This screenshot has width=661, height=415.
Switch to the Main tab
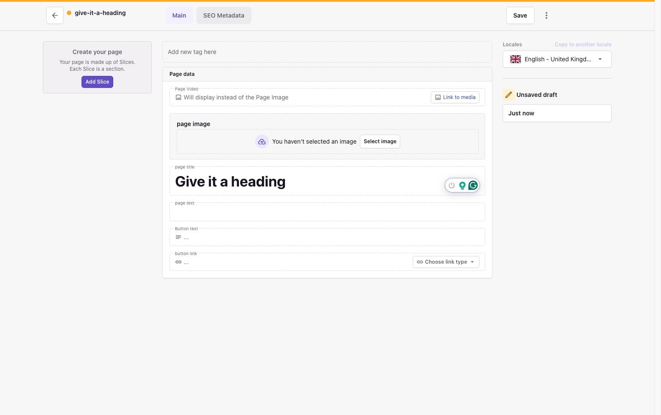click(179, 16)
